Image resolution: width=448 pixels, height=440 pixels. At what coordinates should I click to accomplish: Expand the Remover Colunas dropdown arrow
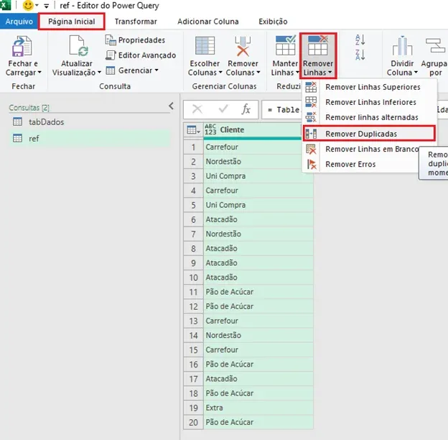[x=258, y=73]
